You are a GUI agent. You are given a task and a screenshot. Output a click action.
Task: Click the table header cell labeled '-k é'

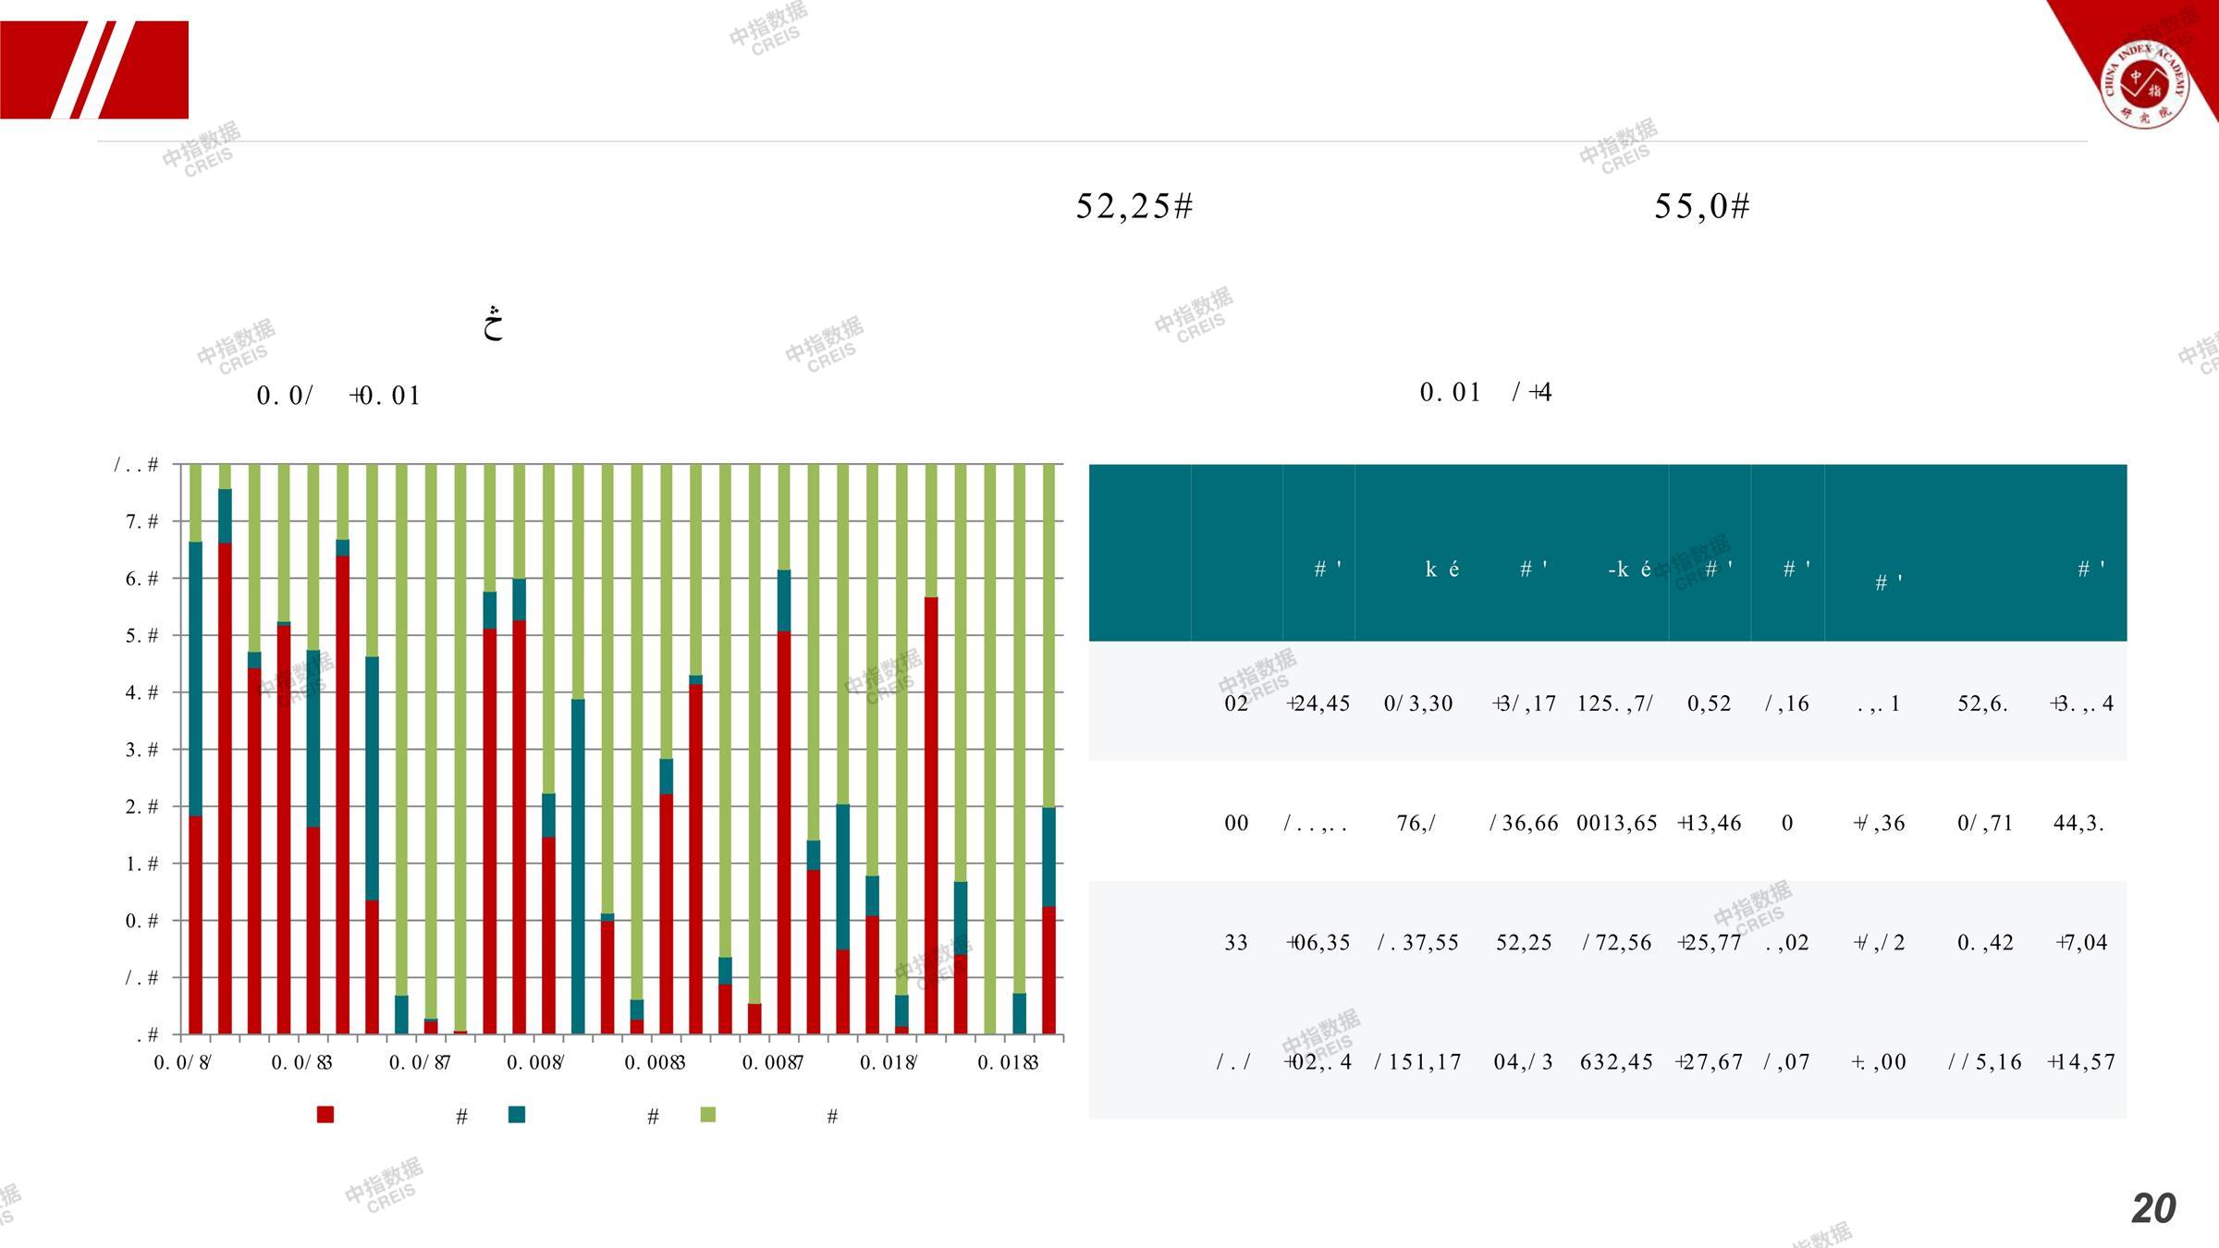pos(1629,569)
